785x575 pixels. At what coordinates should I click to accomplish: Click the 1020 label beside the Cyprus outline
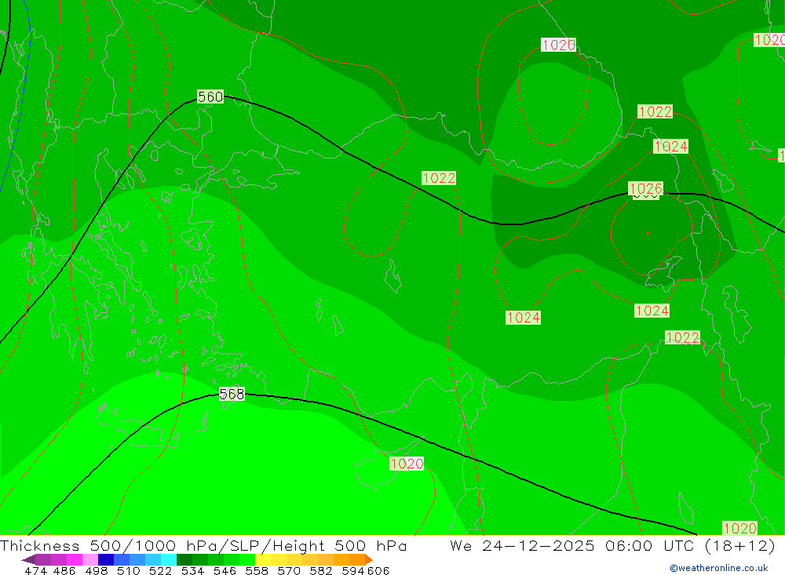tap(407, 464)
